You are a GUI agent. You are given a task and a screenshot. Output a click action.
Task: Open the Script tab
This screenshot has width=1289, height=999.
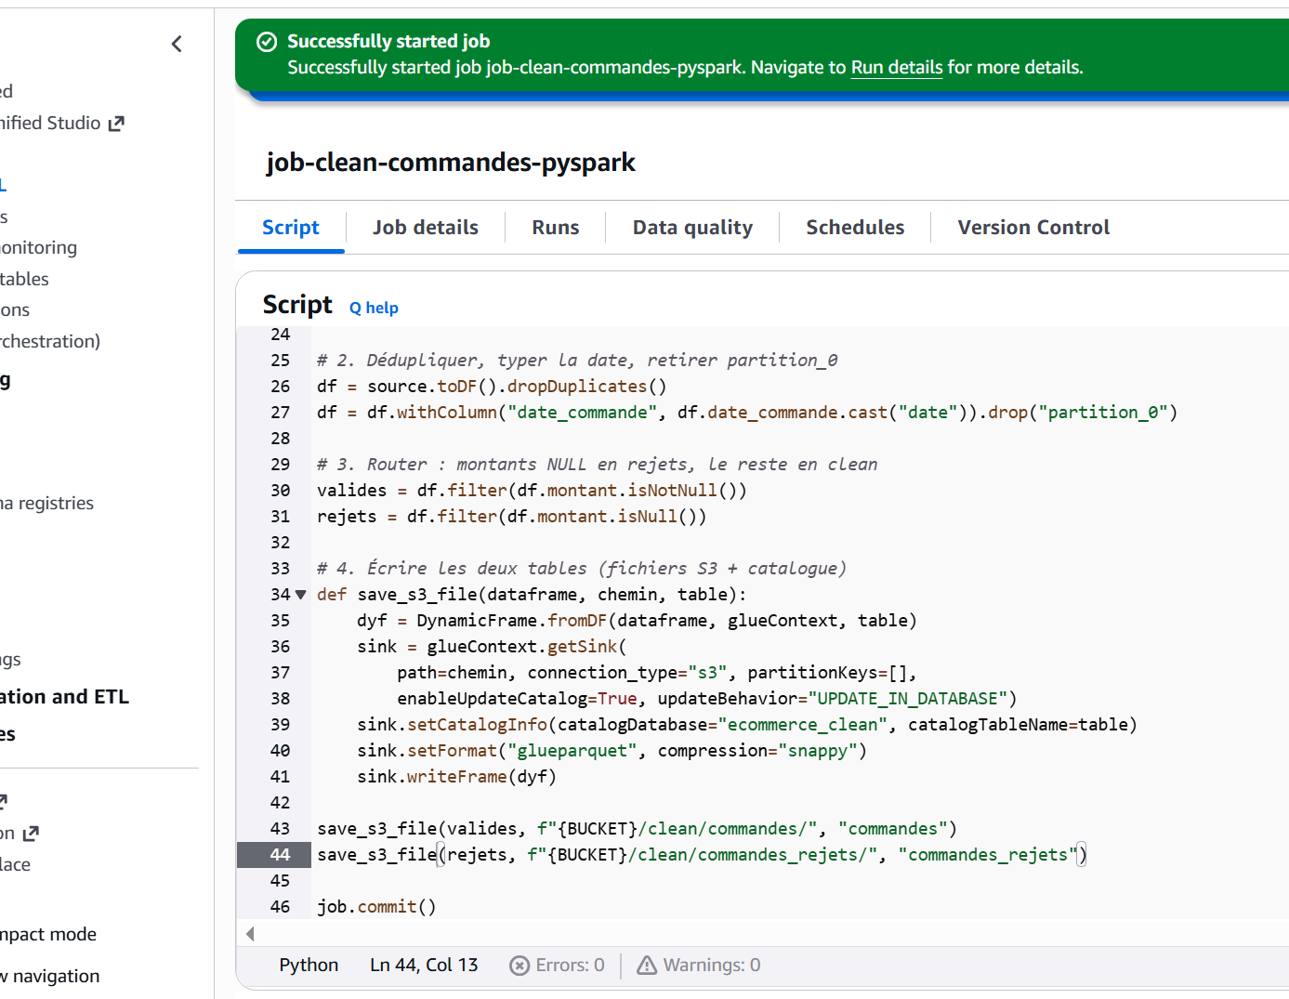(x=291, y=228)
